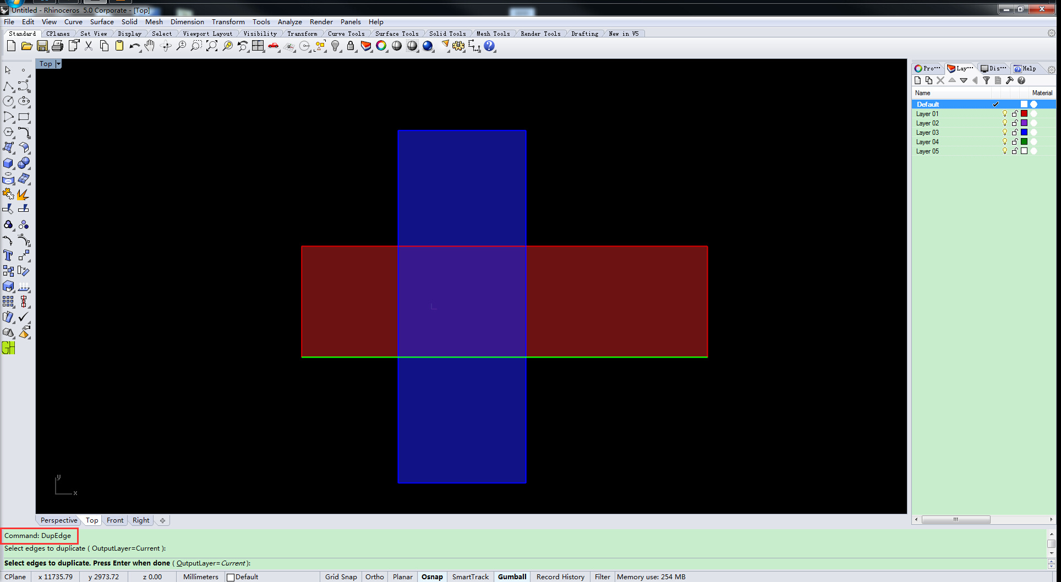Open the Top viewport dropdown arrow
This screenshot has height=582, width=1061.
click(x=58, y=64)
